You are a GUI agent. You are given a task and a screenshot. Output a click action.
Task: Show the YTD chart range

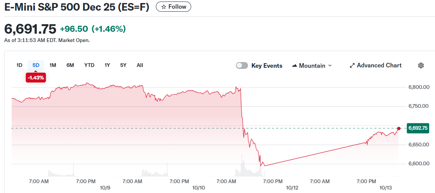[89, 65]
